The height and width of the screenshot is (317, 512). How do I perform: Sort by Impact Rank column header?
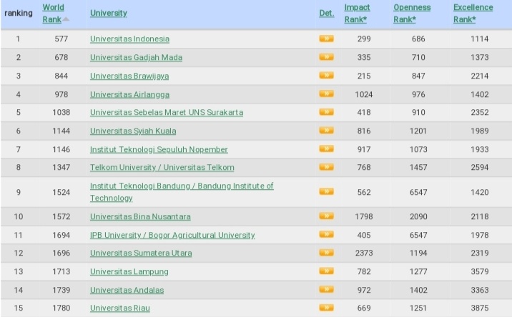[x=357, y=14]
